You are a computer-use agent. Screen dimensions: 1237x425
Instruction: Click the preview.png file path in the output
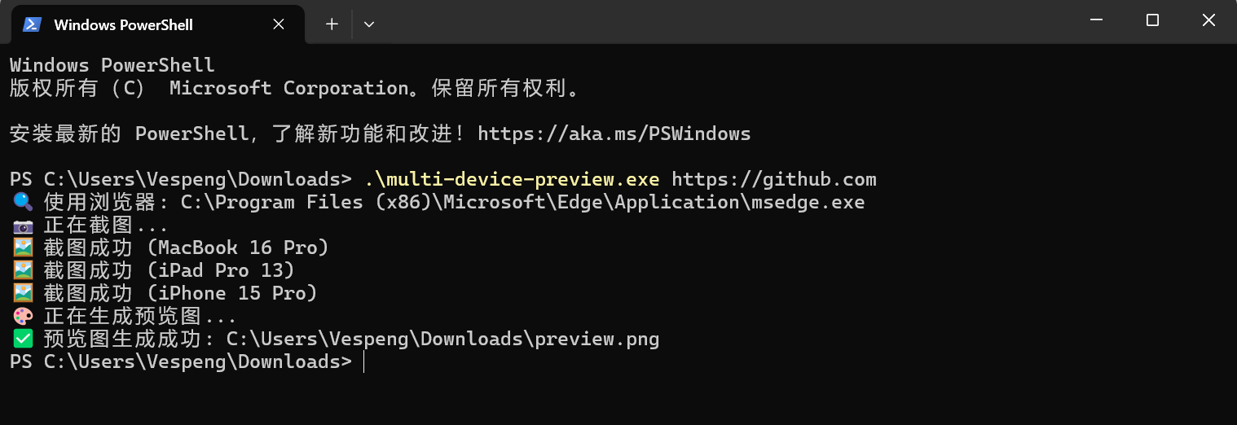[x=442, y=339]
